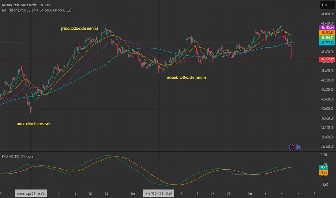Viewport: 336px width, 198px height.
Task: Click the Milano Italia Borsa Index title
Action: point(26,5)
